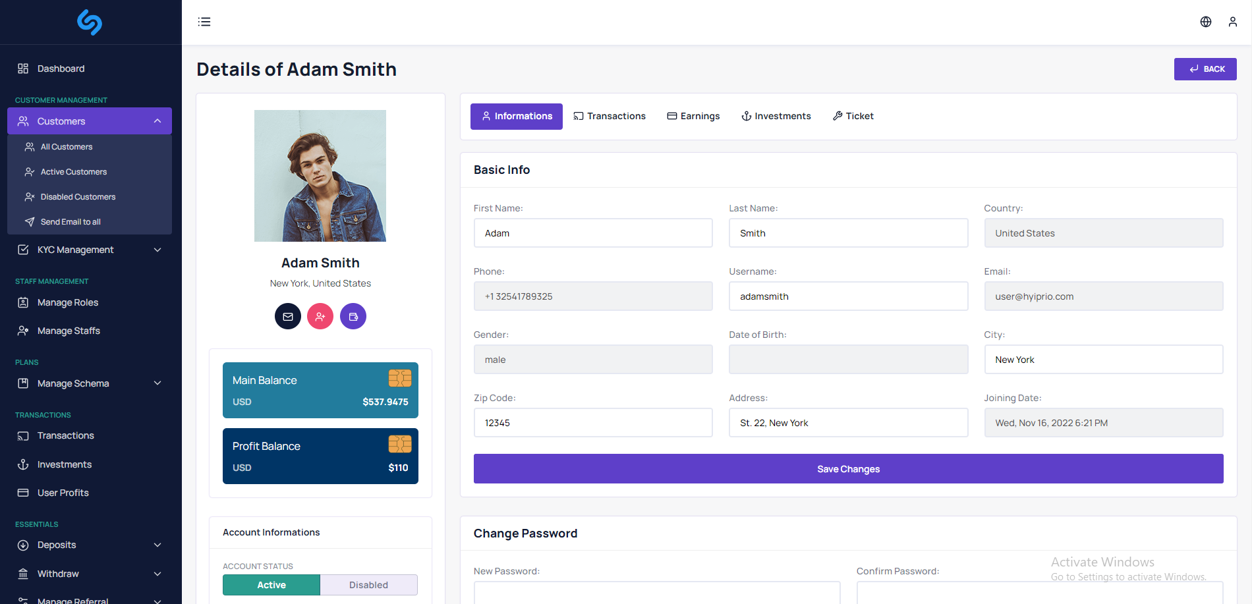Open Dashboard from the sidebar
This screenshot has height=604, width=1252.
(61, 69)
